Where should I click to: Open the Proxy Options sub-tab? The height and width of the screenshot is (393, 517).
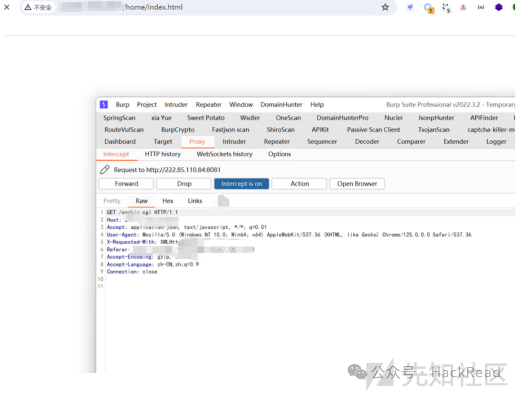pyautogui.click(x=279, y=154)
